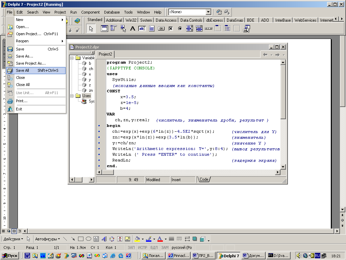The image size is (346, 260).
Task: Click the RU language indicator in tray
Action: pyautogui.click(x=317, y=256)
